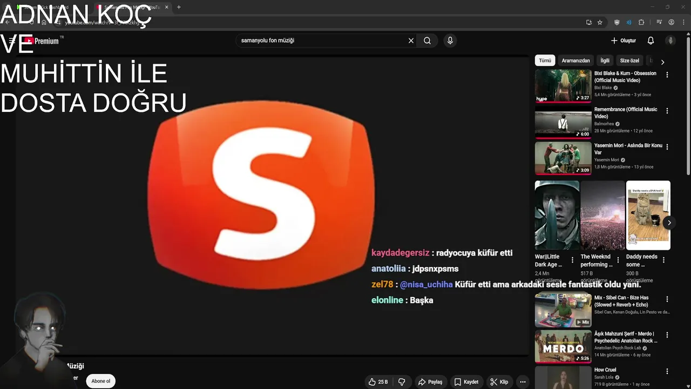
Task: Open the media control playlist icon
Action: [659, 22]
